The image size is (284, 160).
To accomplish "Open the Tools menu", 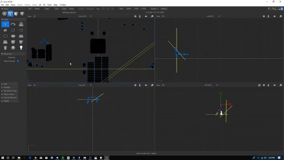I will (x=49, y=5).
